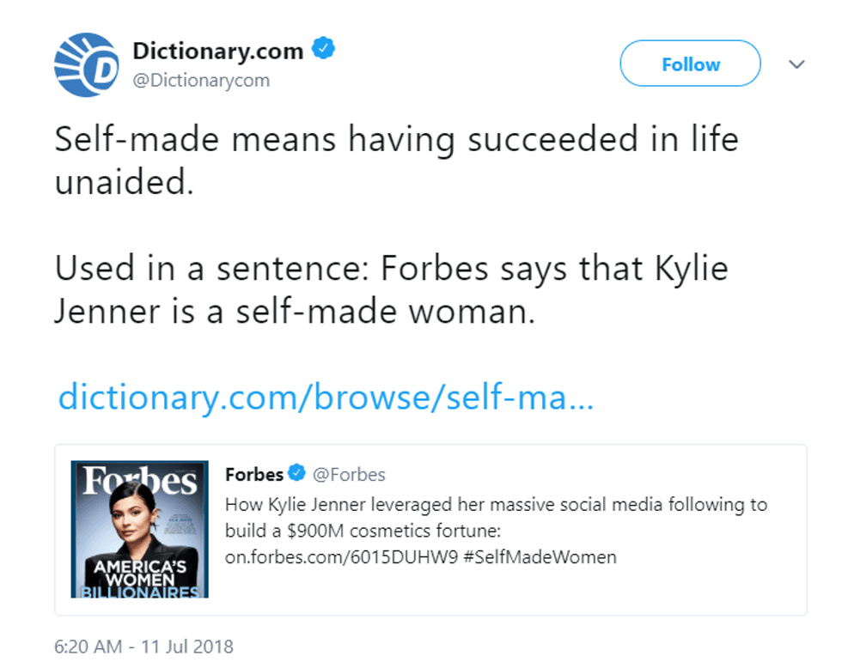Click the 6:20 AM - 11 Jul 2018 timestamp
Viewport: 842px width, 668px height.
click(144, 646)
